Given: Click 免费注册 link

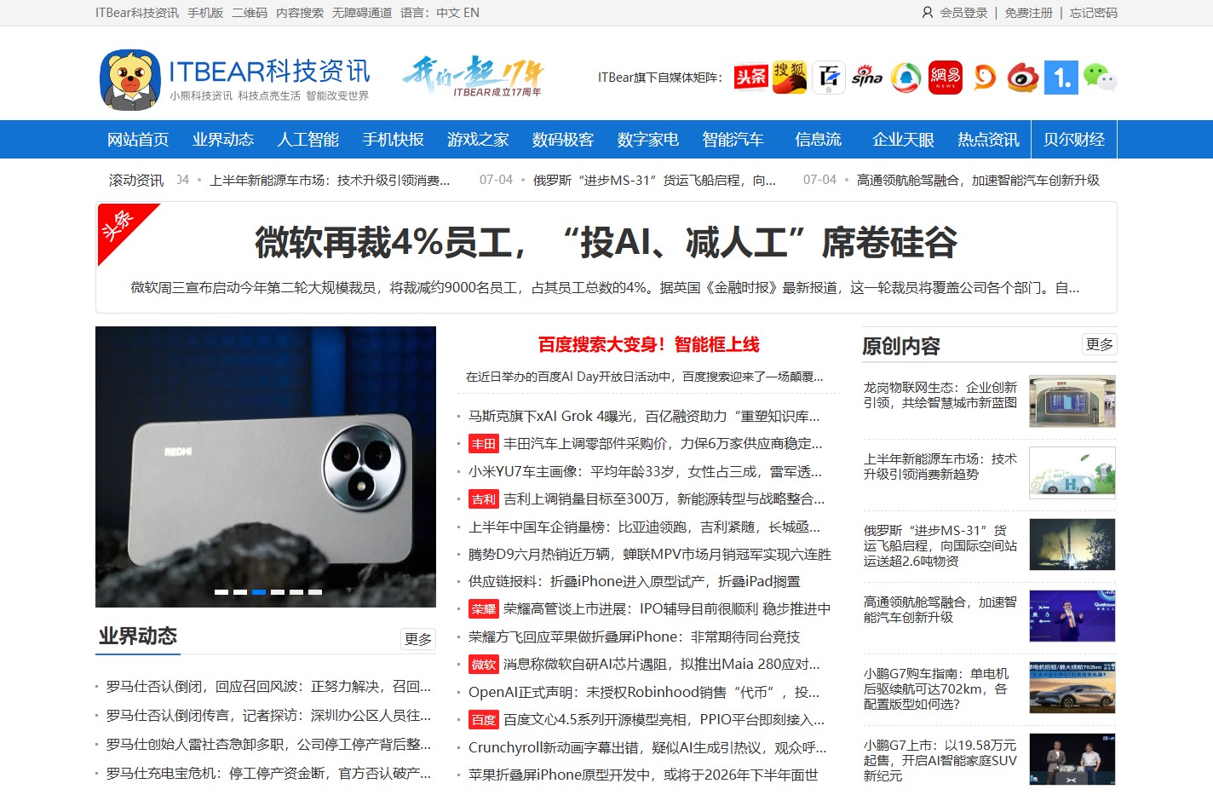Looking at the screenshot, I should [1028, 13].
